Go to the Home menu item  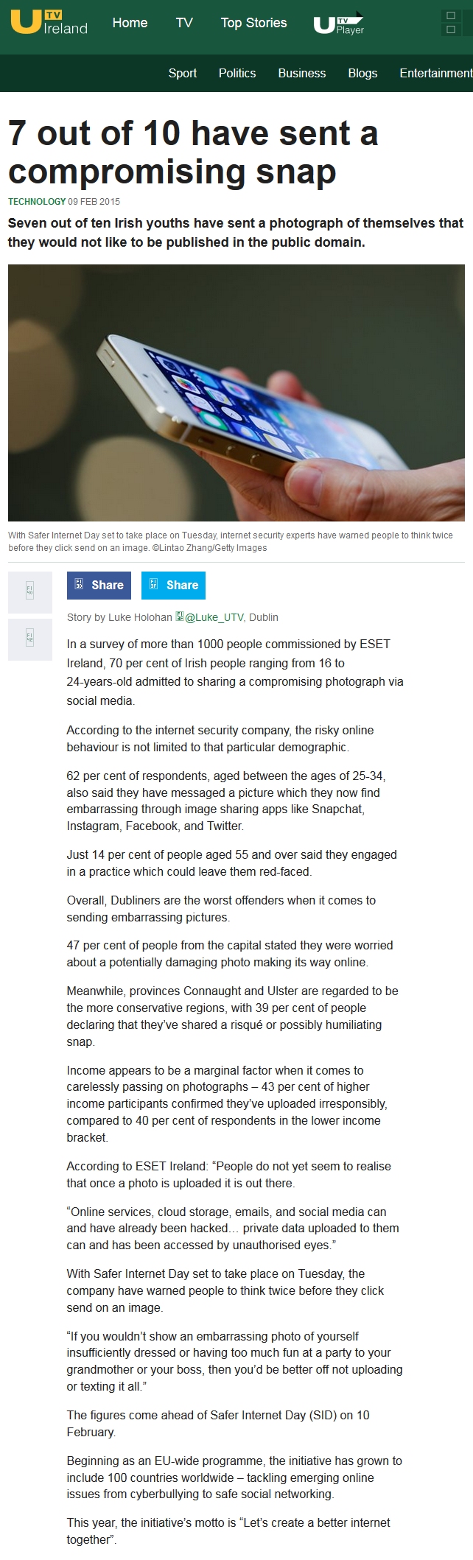tap(130, 23)
